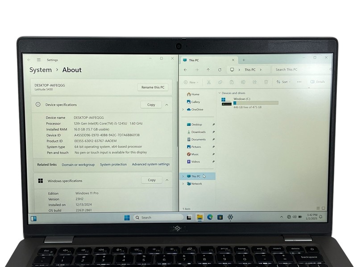This screenshot has height=267, width=357.
Task: Show hidden system tray icons
Action: pos(282,217)
